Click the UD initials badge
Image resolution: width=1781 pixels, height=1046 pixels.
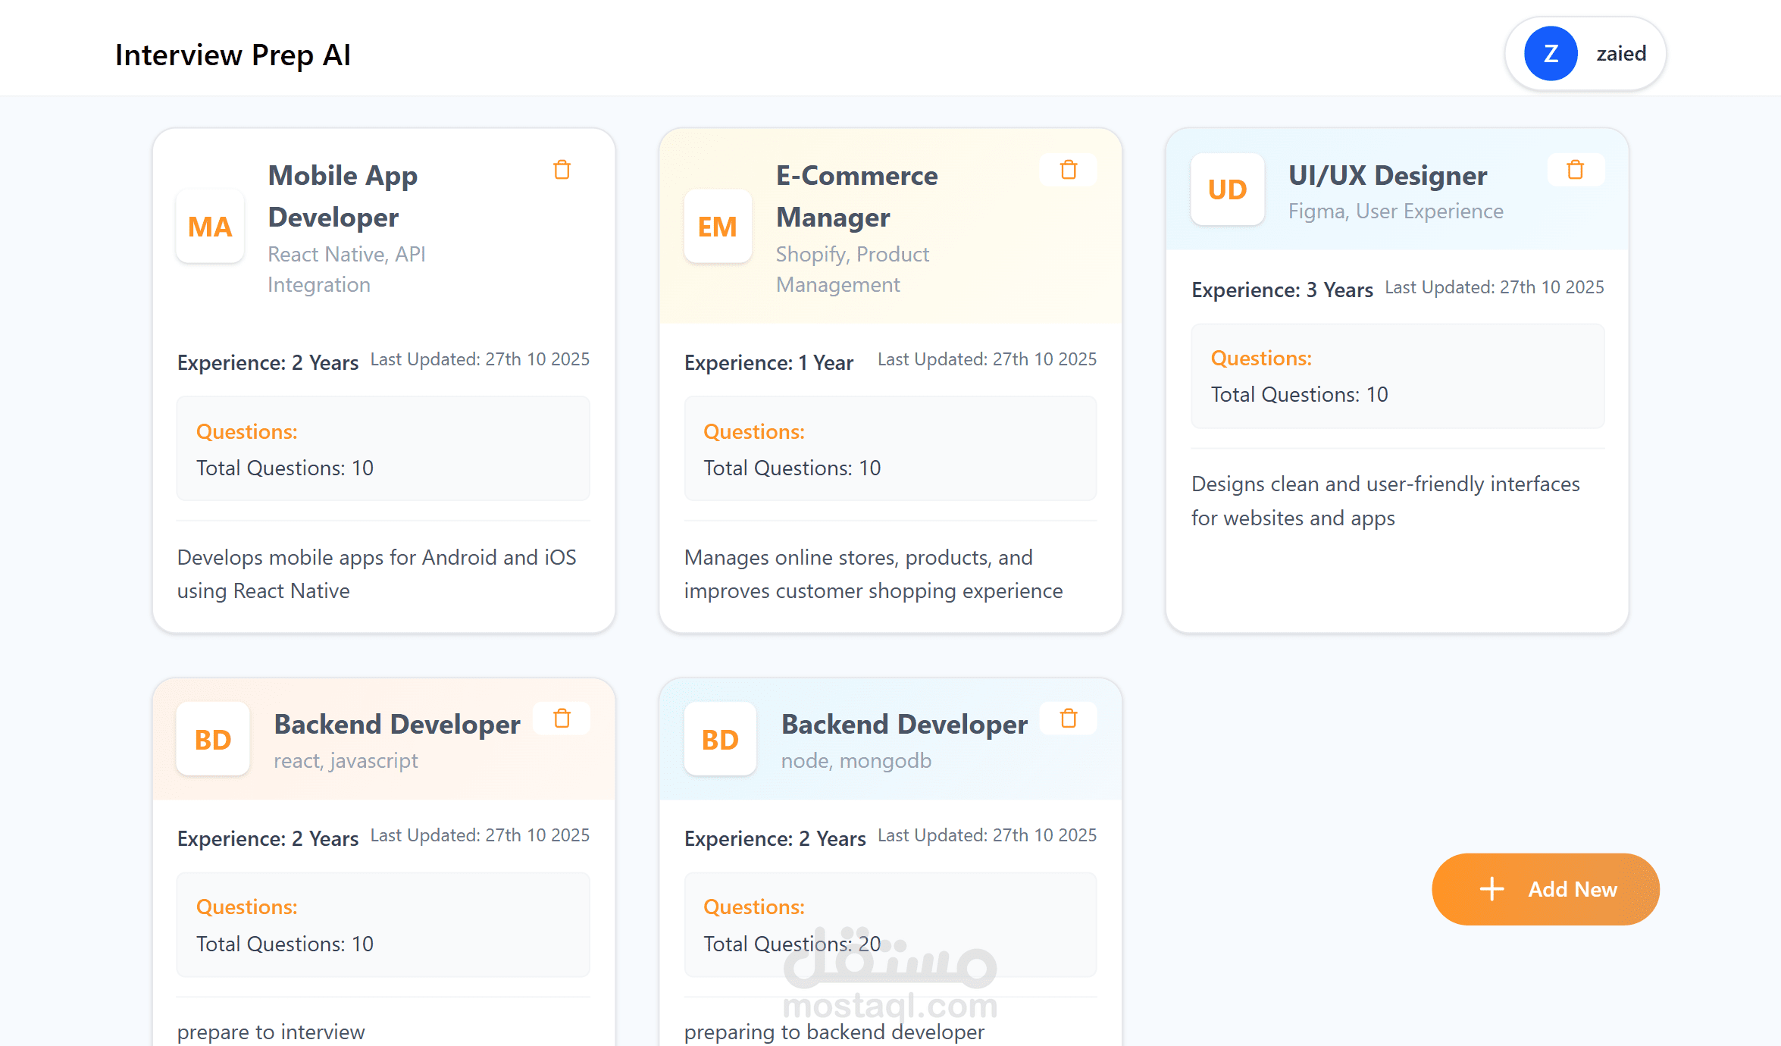[1227, 189]
